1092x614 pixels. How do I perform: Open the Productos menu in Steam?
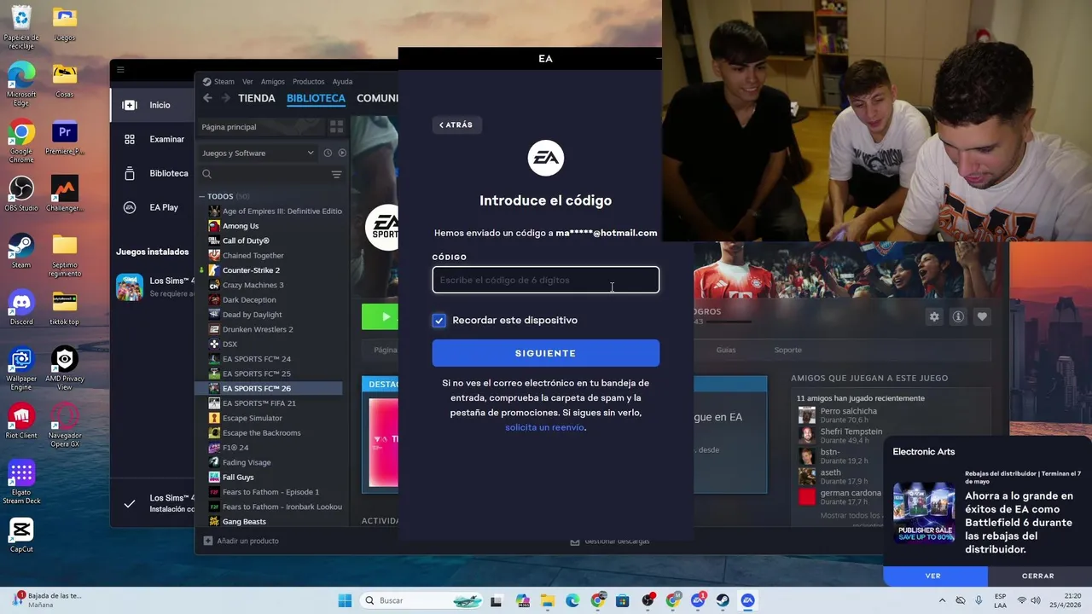coord(308,82)
